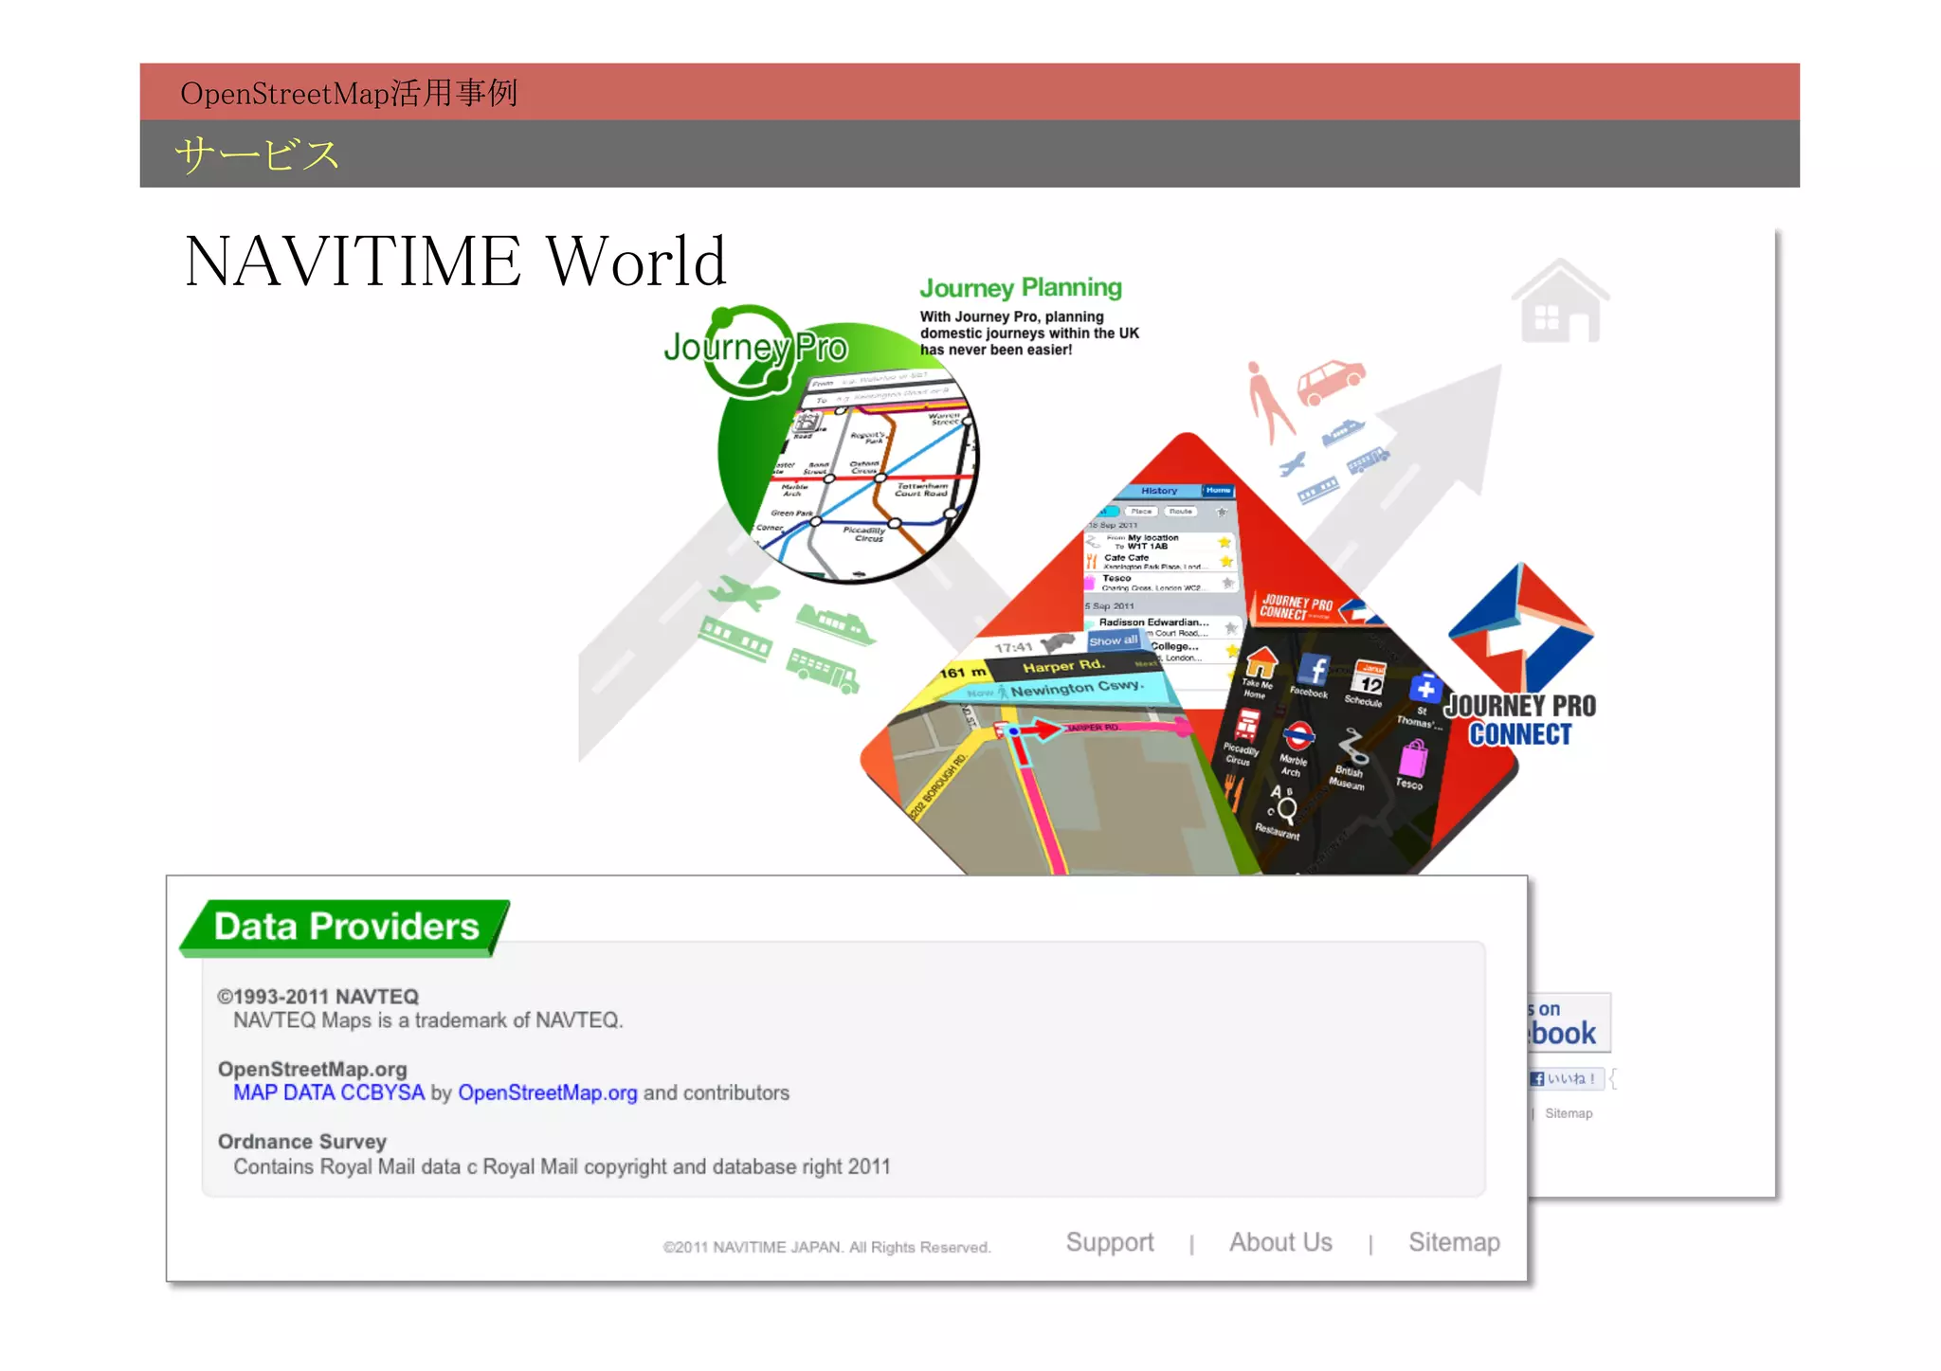Screen dimensions: 1941x1371
Task: Click the JourneyPro green logo
Action: coord(755,349)
